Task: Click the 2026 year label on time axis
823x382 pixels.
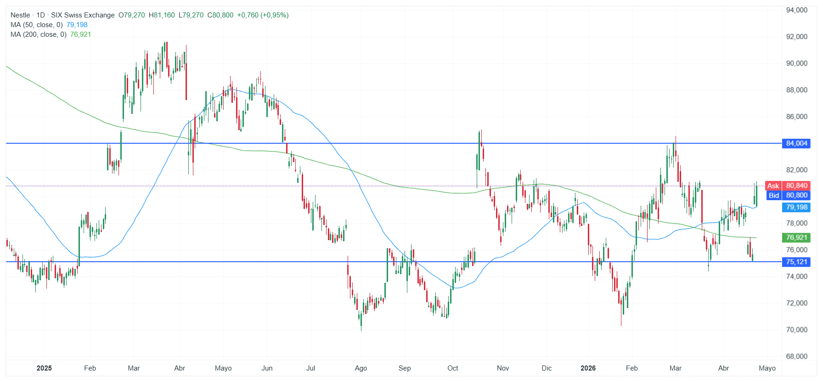Action: click(x=588, y=368)
